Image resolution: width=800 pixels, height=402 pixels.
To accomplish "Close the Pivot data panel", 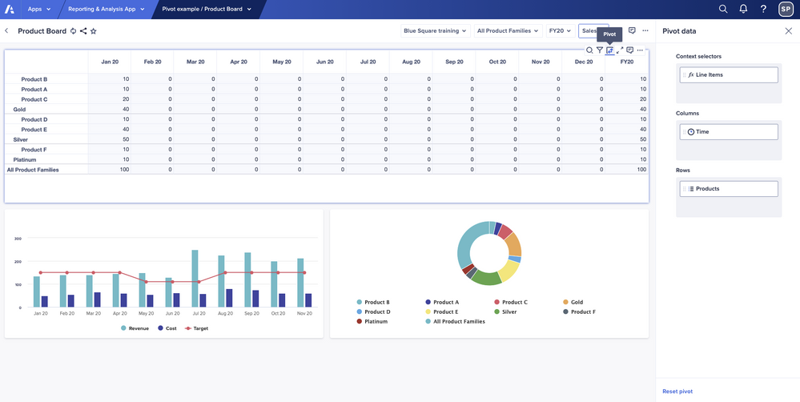I will click(x=788, y=31).
